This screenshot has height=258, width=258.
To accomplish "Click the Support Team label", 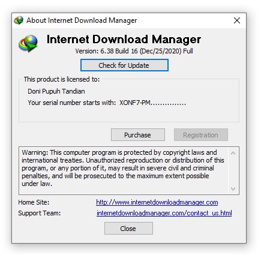I will (40, 213).
